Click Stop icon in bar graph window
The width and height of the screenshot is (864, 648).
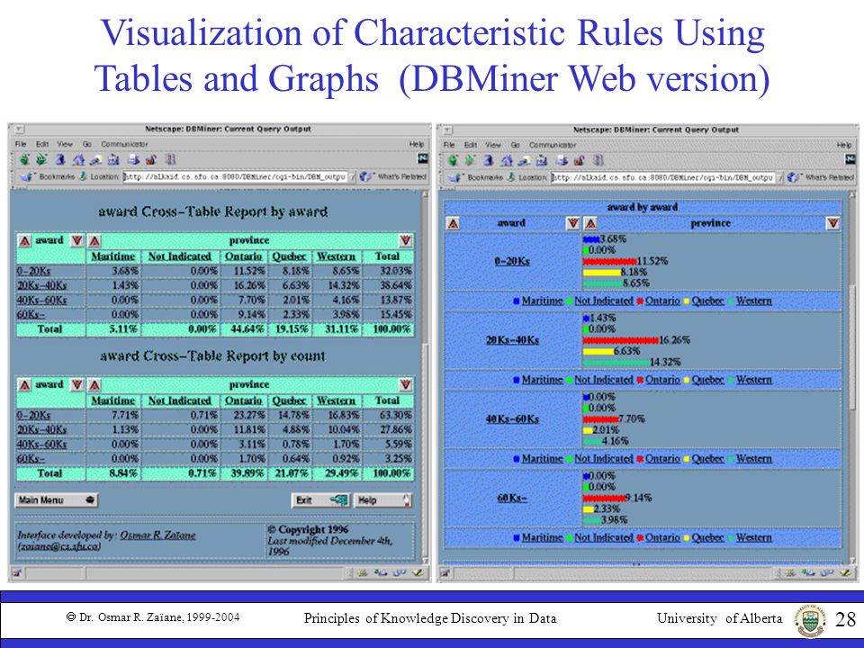click(x=599, y=160)
